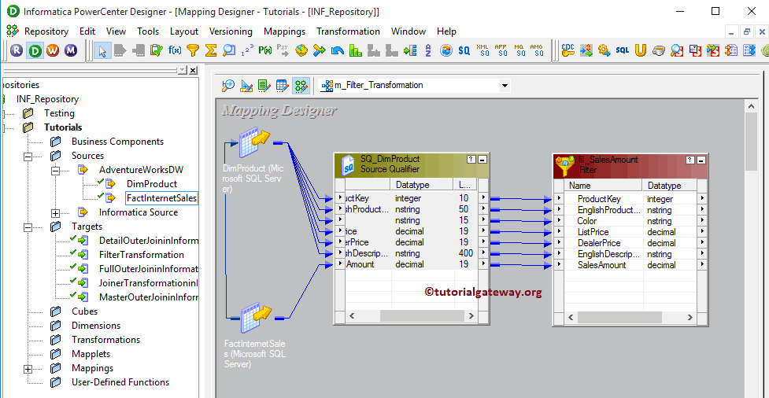769x398 pixels.
Task: Select DimProduct source in the tree
Action: pyautogui.click(x=151, y=184)
